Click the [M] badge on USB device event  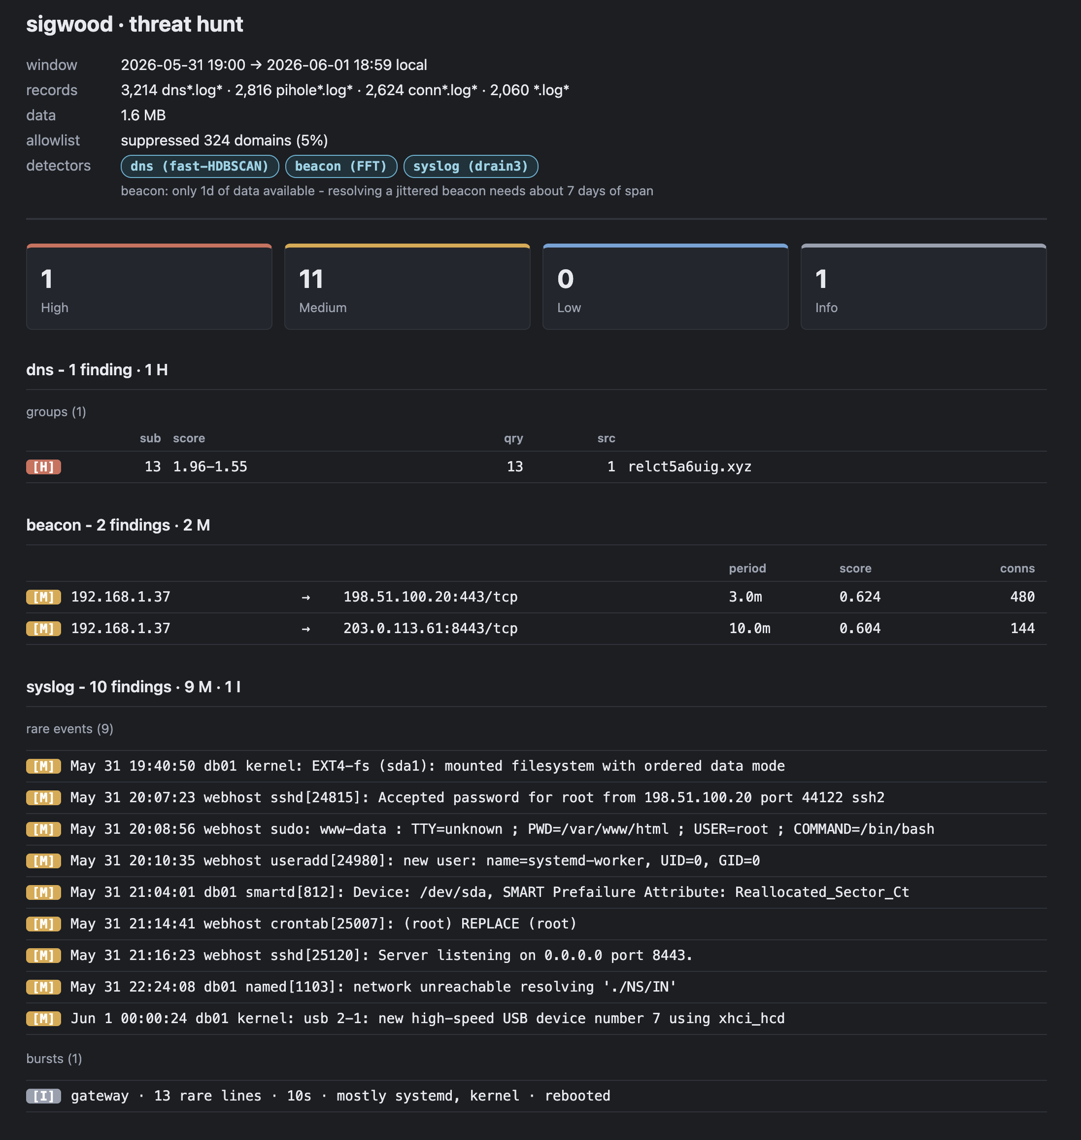pos(44,1019)
